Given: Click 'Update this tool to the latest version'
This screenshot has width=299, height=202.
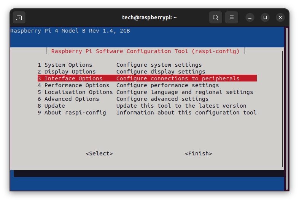Looking at the screenshot, I should click(181, 106).
